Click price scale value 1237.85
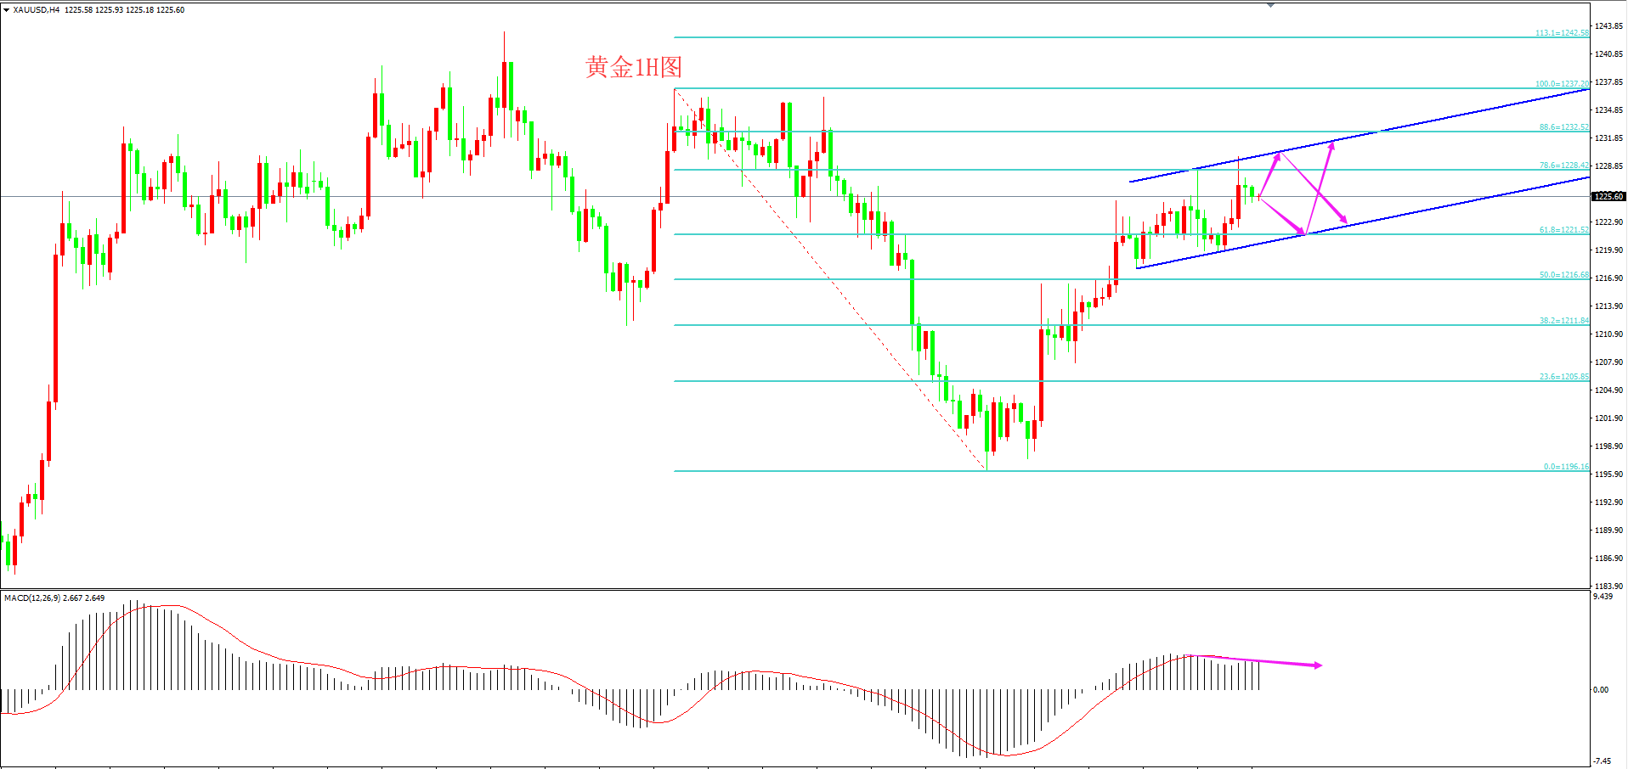Image resolution: width=1628 pixels, height=769 pixels. [x=1608, y=82]
